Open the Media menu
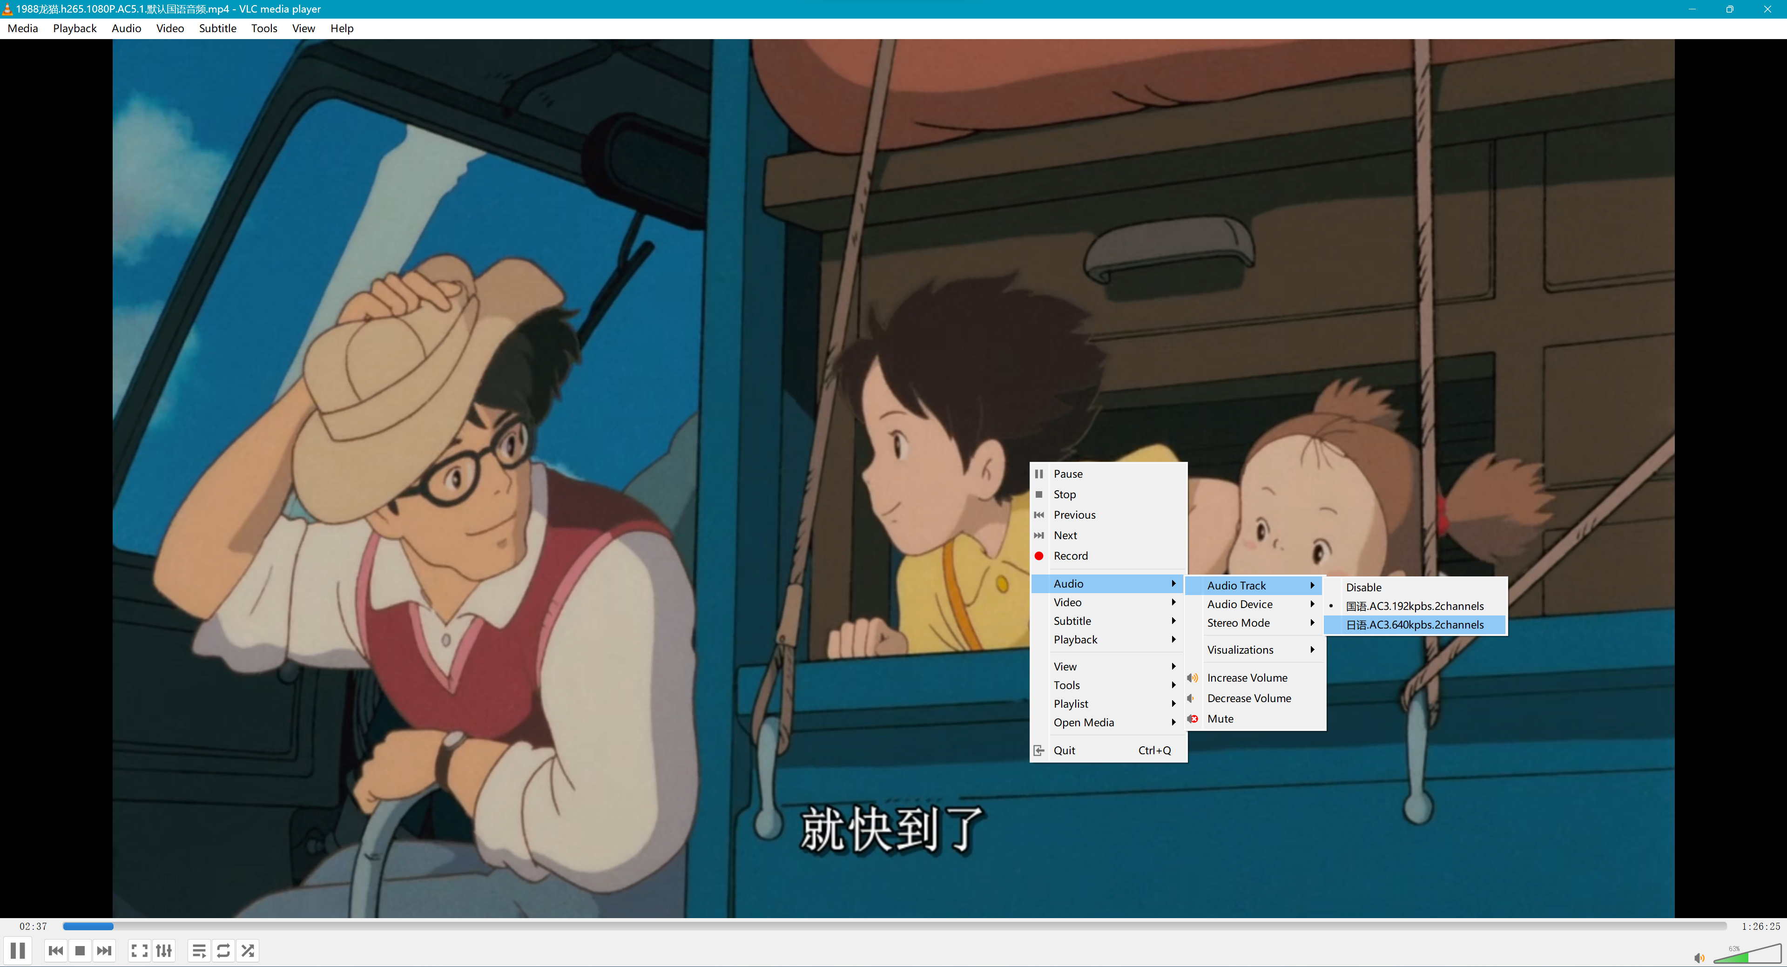 point(23,28)
